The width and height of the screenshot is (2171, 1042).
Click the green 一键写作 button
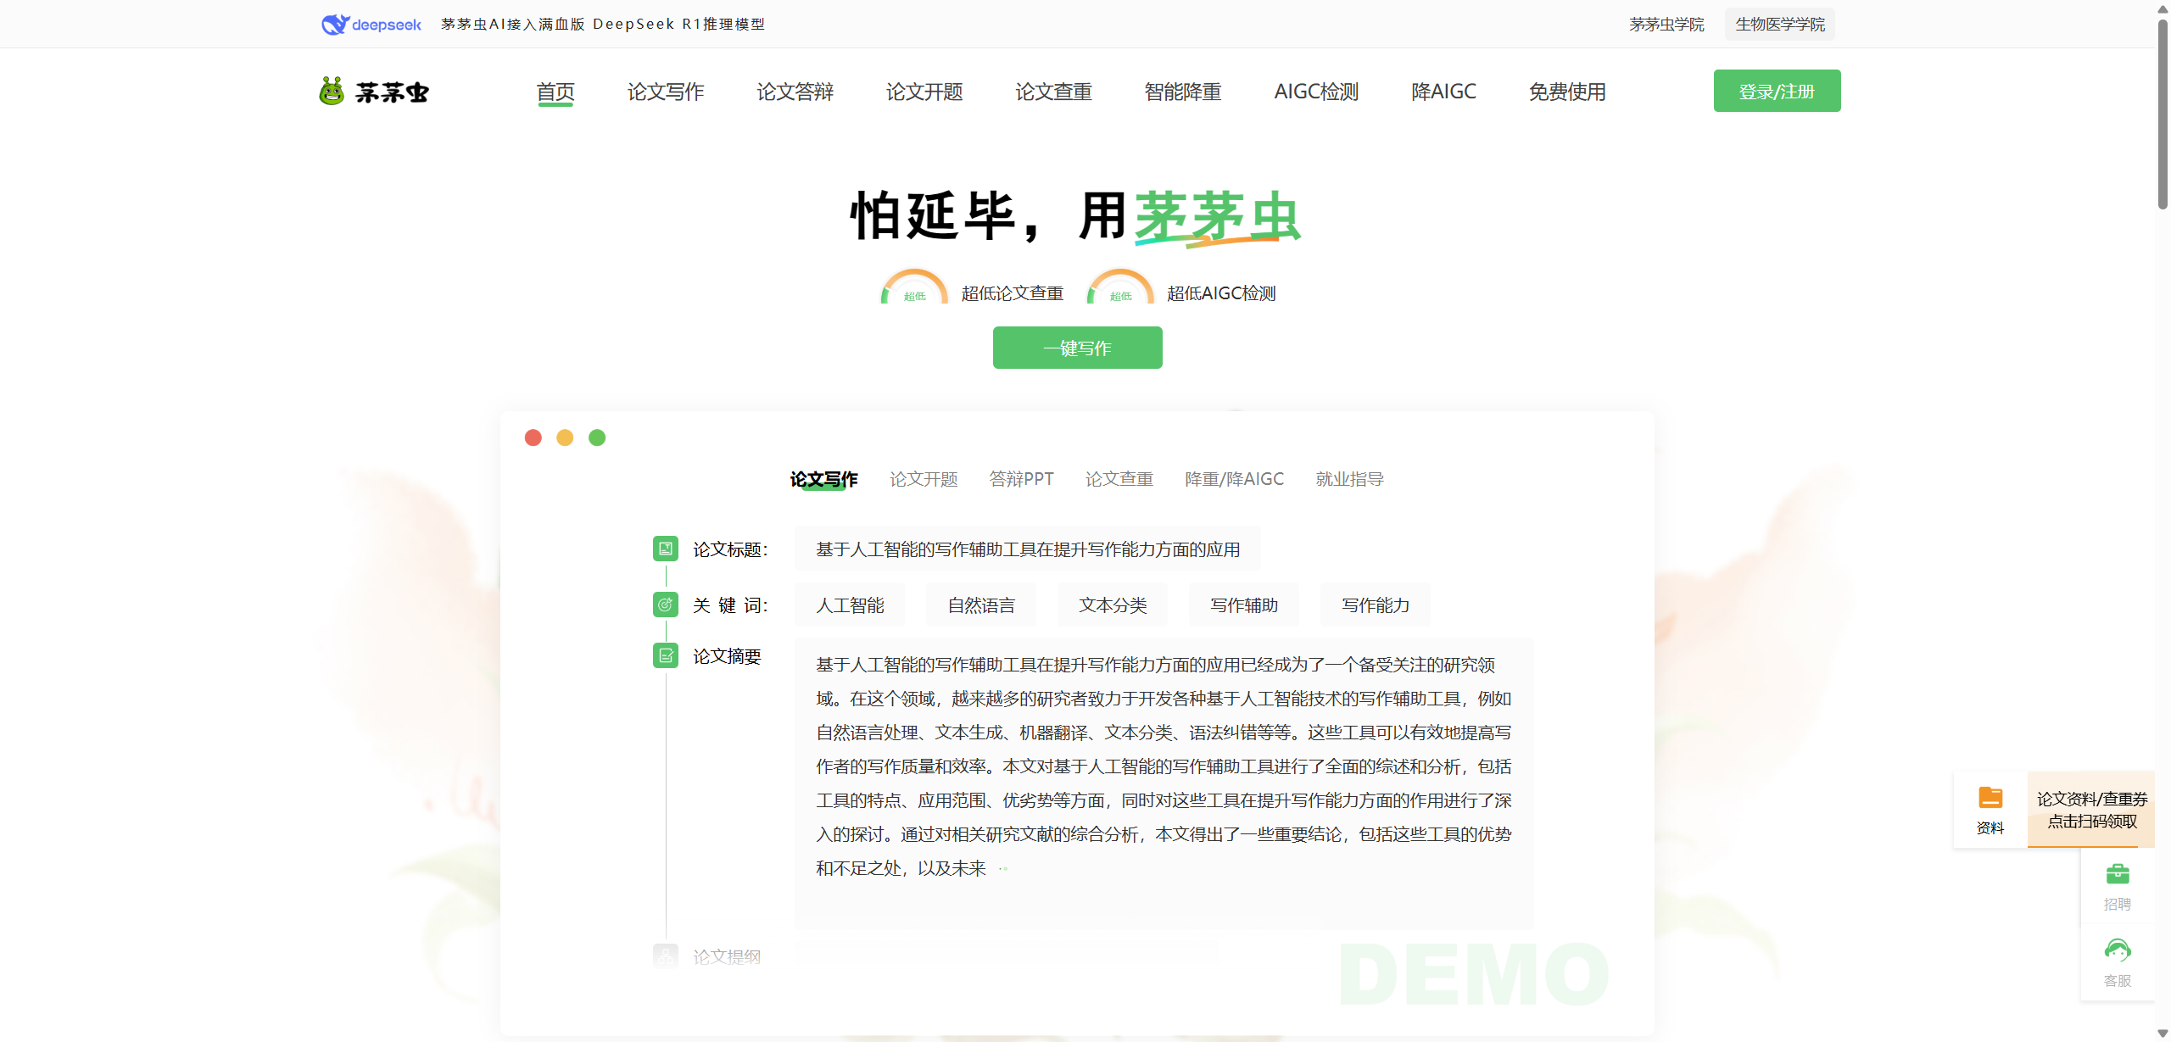pos(1077,348)
